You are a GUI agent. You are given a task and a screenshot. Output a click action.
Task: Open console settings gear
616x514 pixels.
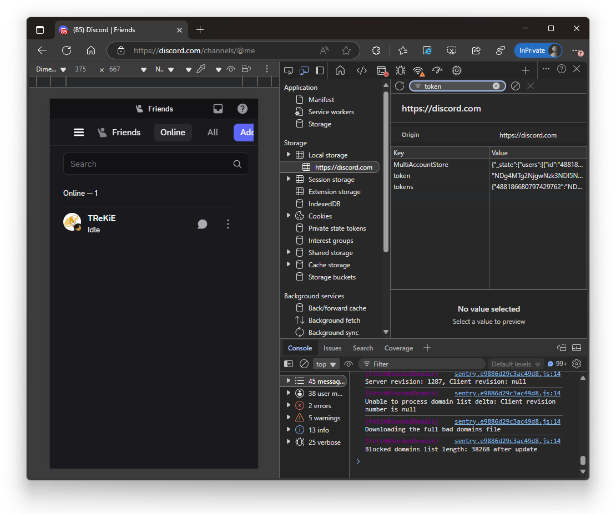577,364
